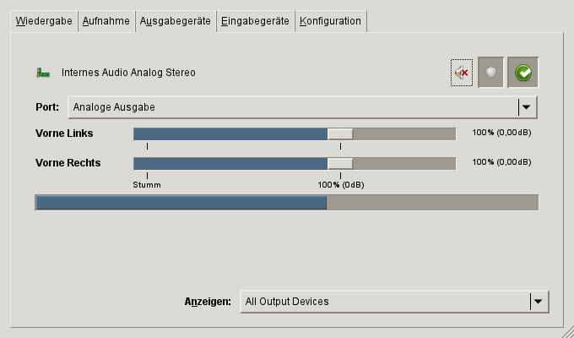Toggle the green checkmark fallback device button
This screenshot has height=338, width=574.
pos(523,74)
